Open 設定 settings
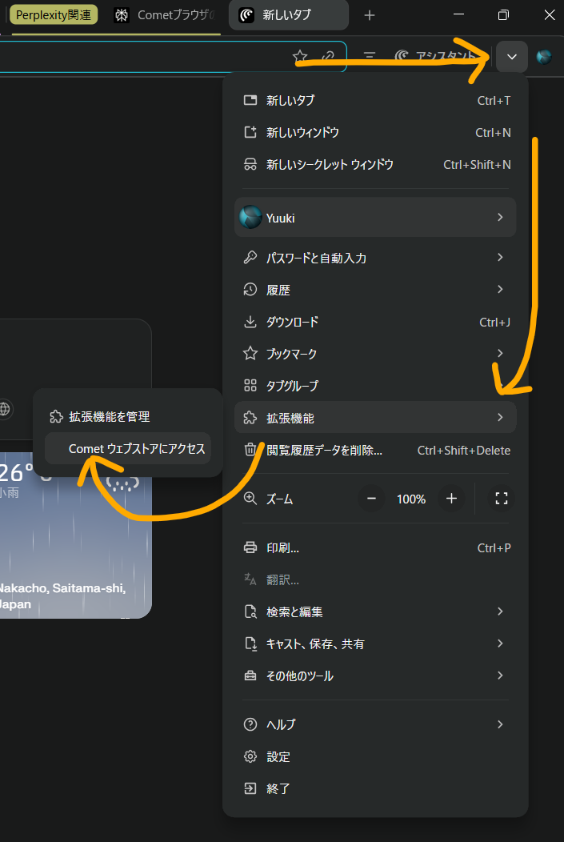This screenshot has width=564, height=842. pos(375,756)
